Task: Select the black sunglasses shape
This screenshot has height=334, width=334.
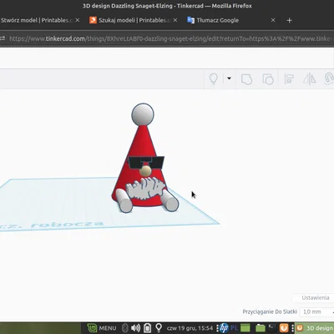Action: pos(146,162)
